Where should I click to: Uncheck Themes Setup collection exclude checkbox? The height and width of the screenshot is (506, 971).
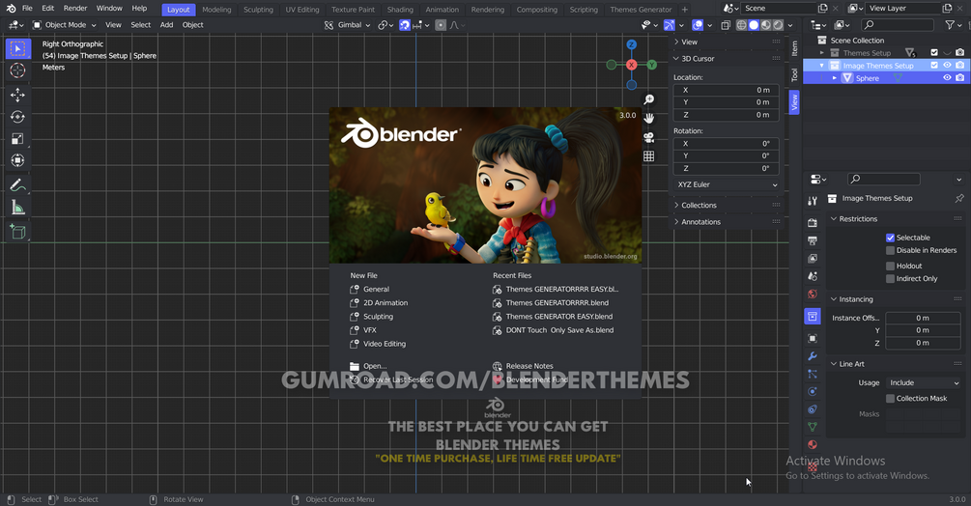pos(934,53)
